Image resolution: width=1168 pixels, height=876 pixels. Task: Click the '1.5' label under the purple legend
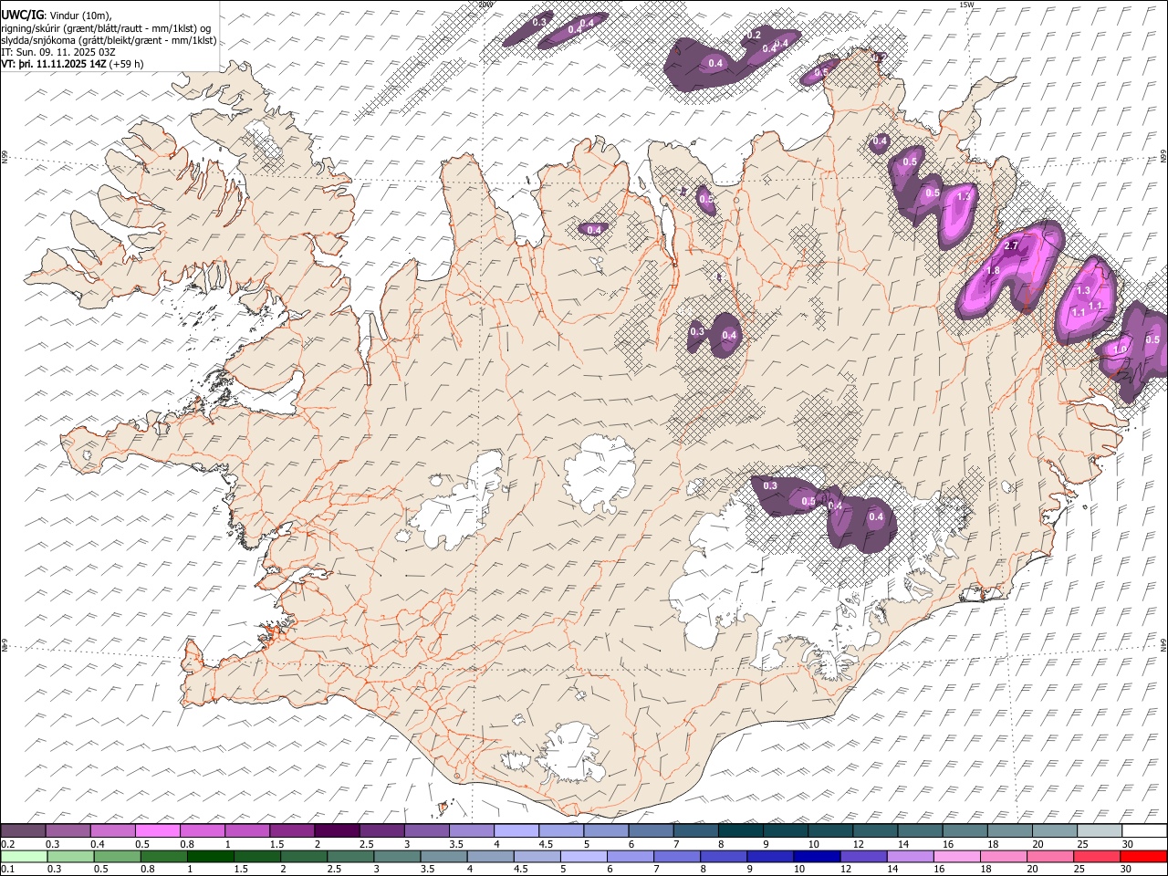point(276,844)
